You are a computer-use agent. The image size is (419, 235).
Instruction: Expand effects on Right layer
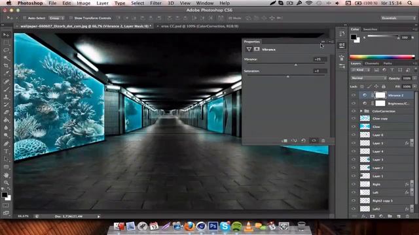point(412,184)
